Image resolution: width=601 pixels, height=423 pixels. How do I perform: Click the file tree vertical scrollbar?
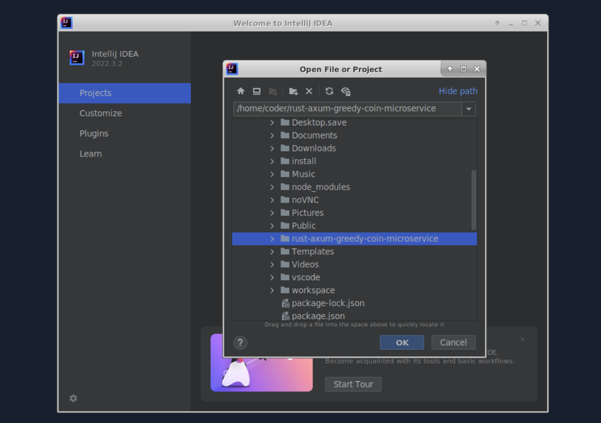(x=474, y=200)
